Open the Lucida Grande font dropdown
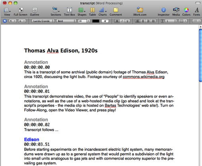 click(43, 21)
